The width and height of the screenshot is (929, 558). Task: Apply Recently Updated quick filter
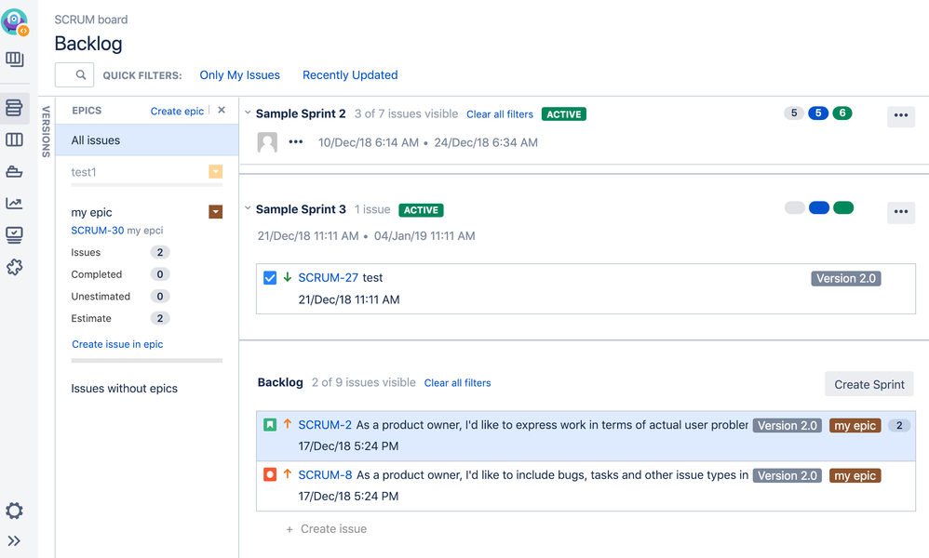point(350,75)
